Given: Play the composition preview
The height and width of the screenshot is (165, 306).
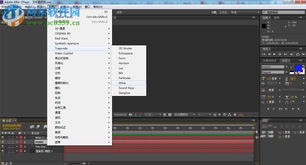Looking at the screenshot, I should coord(275,54).
